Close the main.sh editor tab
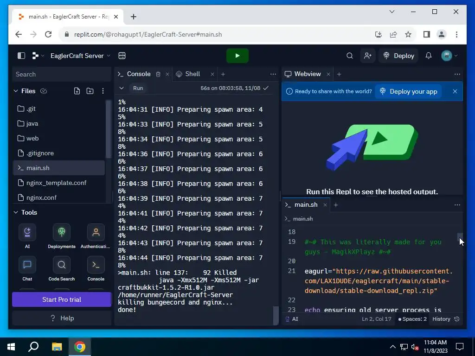475x356 pixels. pos(325,205)
